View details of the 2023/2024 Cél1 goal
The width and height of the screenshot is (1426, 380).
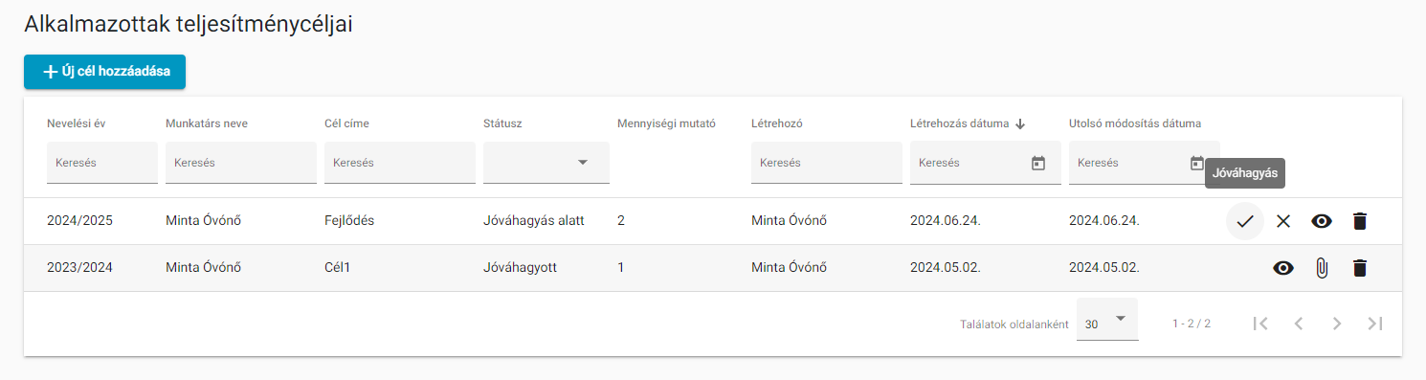click(1283, 268)
